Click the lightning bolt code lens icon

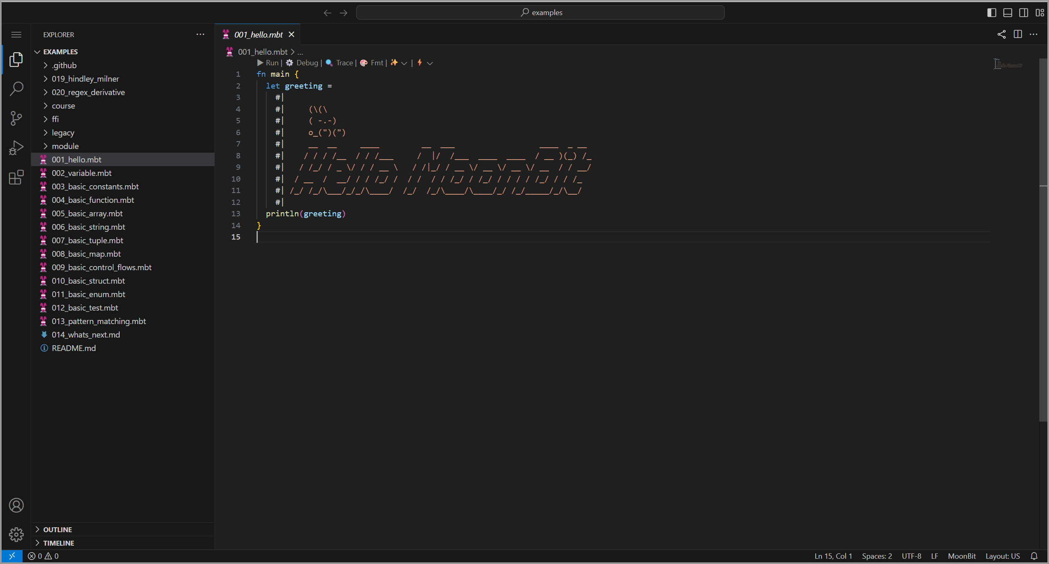tap(420, 63)
